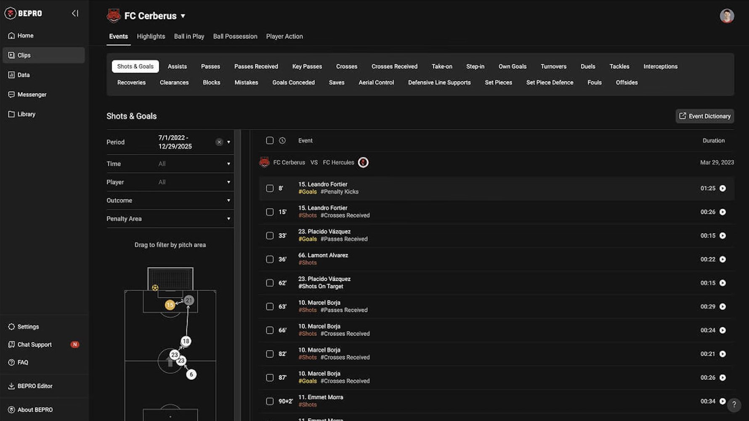This screenshot has width=749, height=421.
Task: Open Library in the sidebar
Action: click(x=43, y=114)
